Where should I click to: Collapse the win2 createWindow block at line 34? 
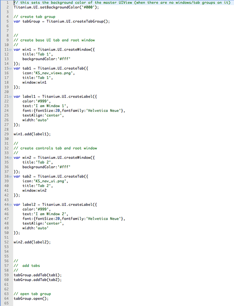[10, 158]
